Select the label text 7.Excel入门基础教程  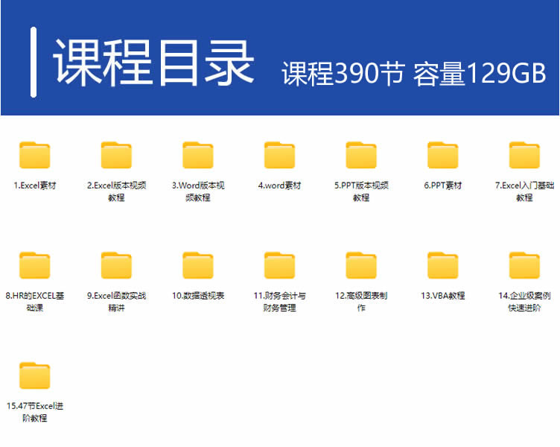[x=524, y=191]
